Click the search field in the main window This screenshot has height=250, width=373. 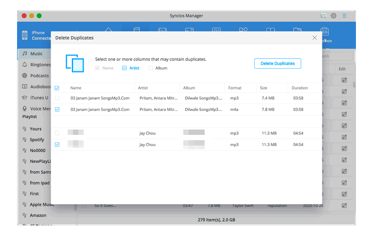(x=338, y=56)
